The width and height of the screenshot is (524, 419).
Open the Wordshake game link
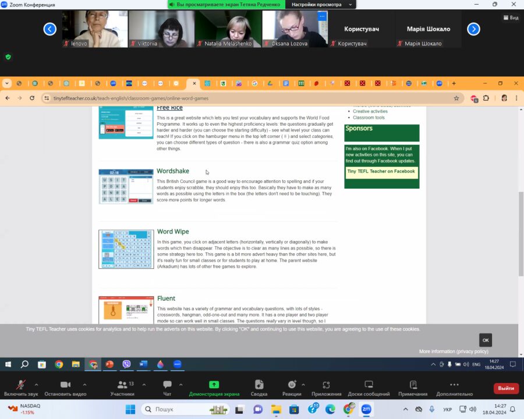click(x=173, y=171)
